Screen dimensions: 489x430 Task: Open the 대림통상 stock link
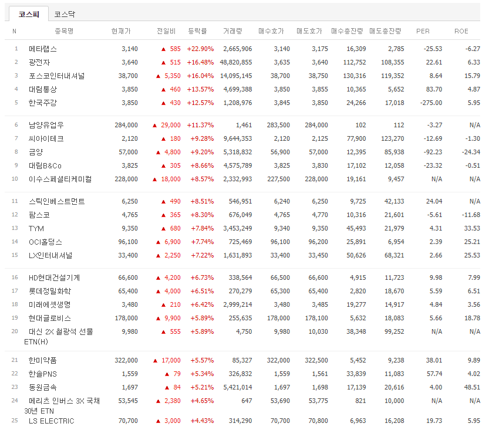[x=43, y=89]
